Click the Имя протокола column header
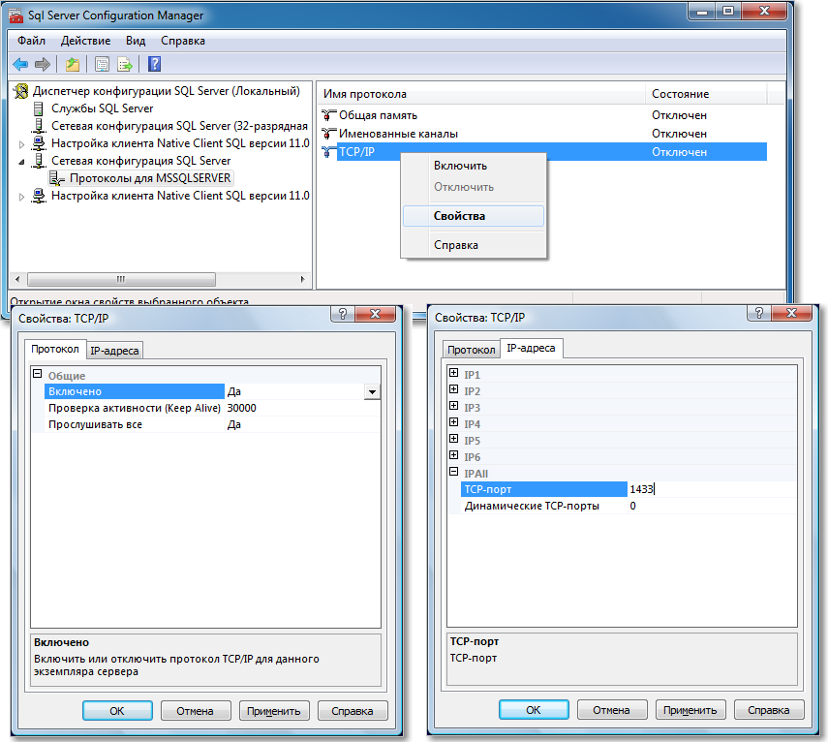The height and width of the screenshot is (742, 828). tap(481, 93)
